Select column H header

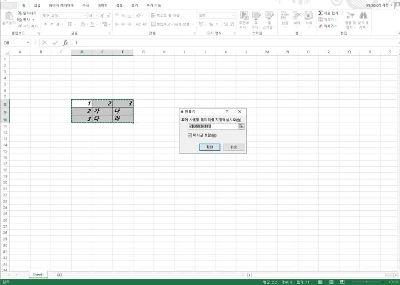[164, 52]
